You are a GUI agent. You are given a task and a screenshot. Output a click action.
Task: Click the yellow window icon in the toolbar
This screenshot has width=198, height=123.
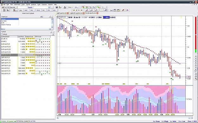point(118,10)
